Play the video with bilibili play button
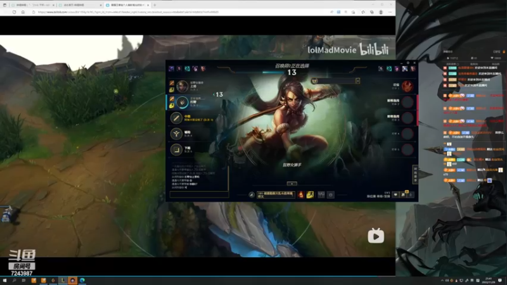This screenshot has width=507, height=285. click(376, 236)
